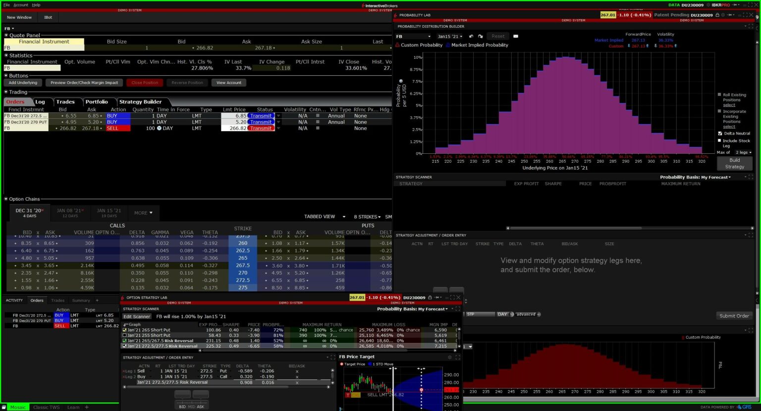Enable the Include Stock Leg checkbox
Image resolution: width=761 pixels, height=411 pixels.
tap(720, 140)
